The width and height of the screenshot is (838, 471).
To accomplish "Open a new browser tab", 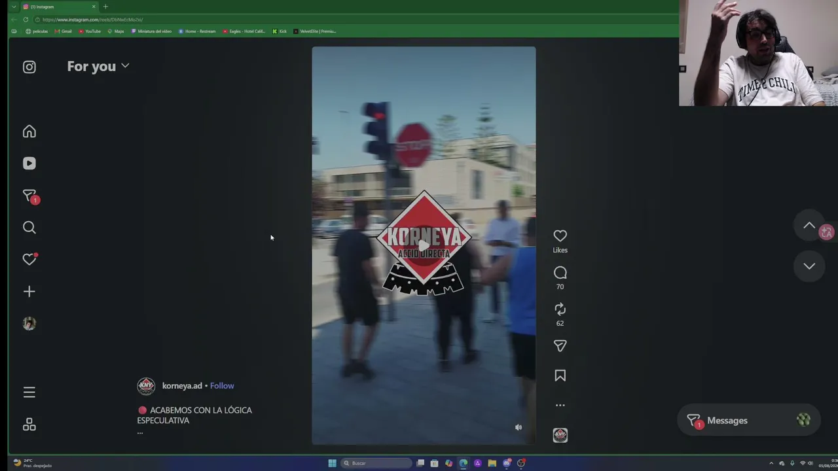I will click(105, 7).
